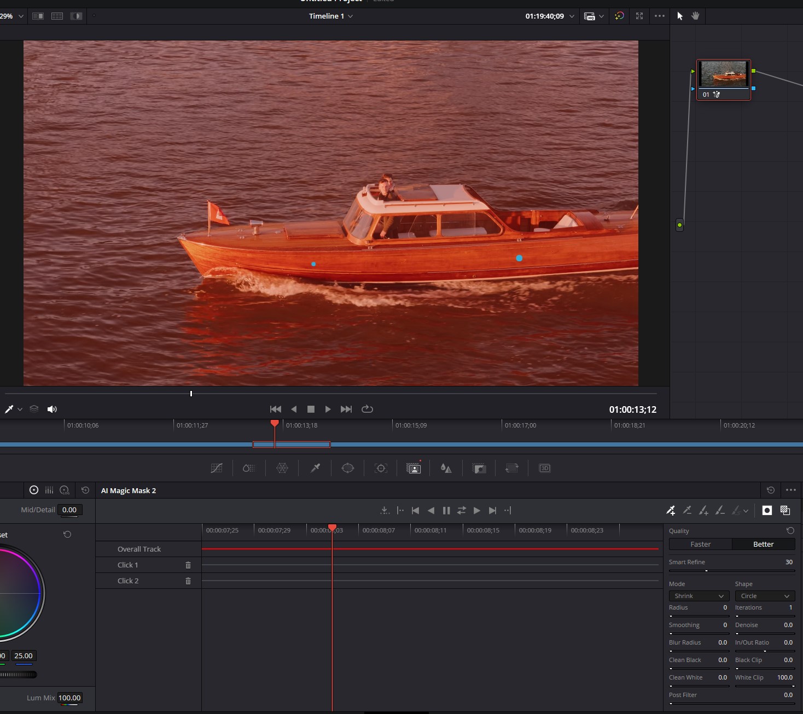Reset the Quality settings
This screenshot has width=803, height=714.
click(x=790, y=530)
